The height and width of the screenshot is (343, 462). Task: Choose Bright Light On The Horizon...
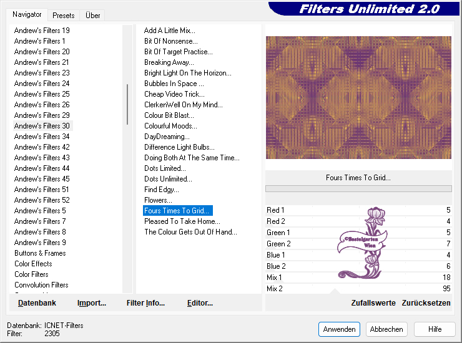point(188,73)
